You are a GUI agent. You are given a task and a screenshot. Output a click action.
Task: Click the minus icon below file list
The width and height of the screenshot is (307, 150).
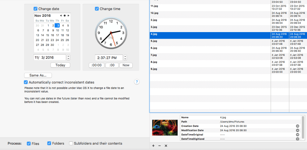point(159,146)
